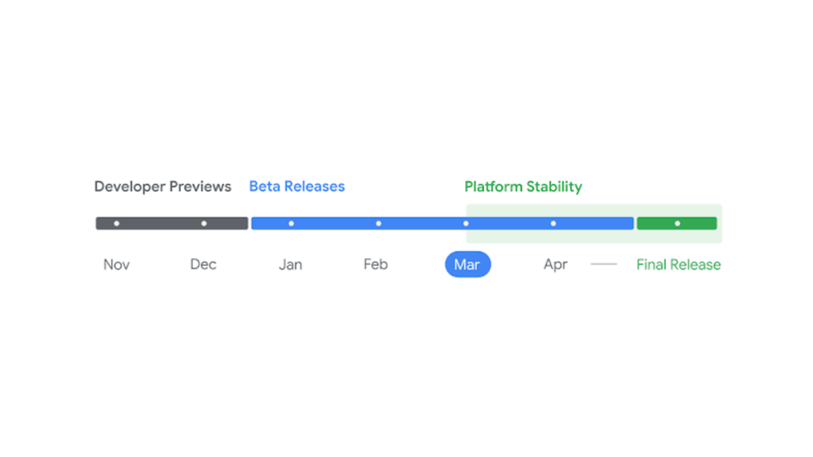Viewport: 813px width, 457px height.
Task: Click the Beta Releases heading
Action: 297,187
